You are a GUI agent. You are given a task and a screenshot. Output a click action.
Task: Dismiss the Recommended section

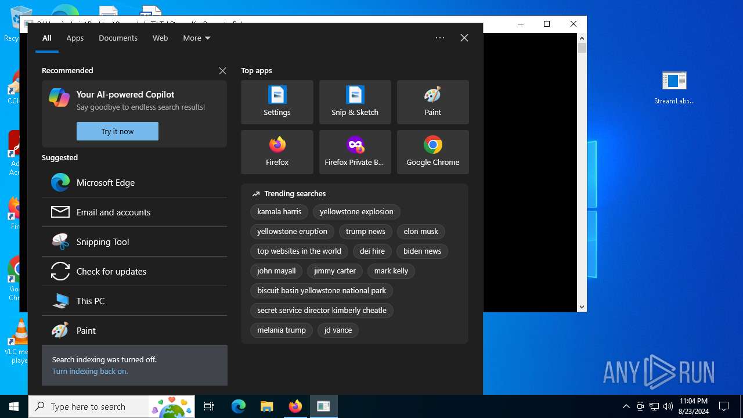point(222,71)
